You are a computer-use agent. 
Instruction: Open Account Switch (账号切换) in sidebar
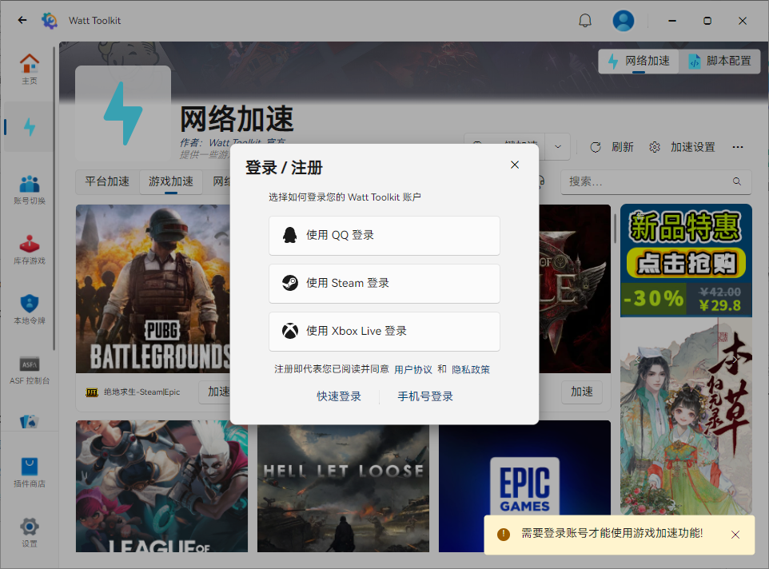(x=30, y=189)
